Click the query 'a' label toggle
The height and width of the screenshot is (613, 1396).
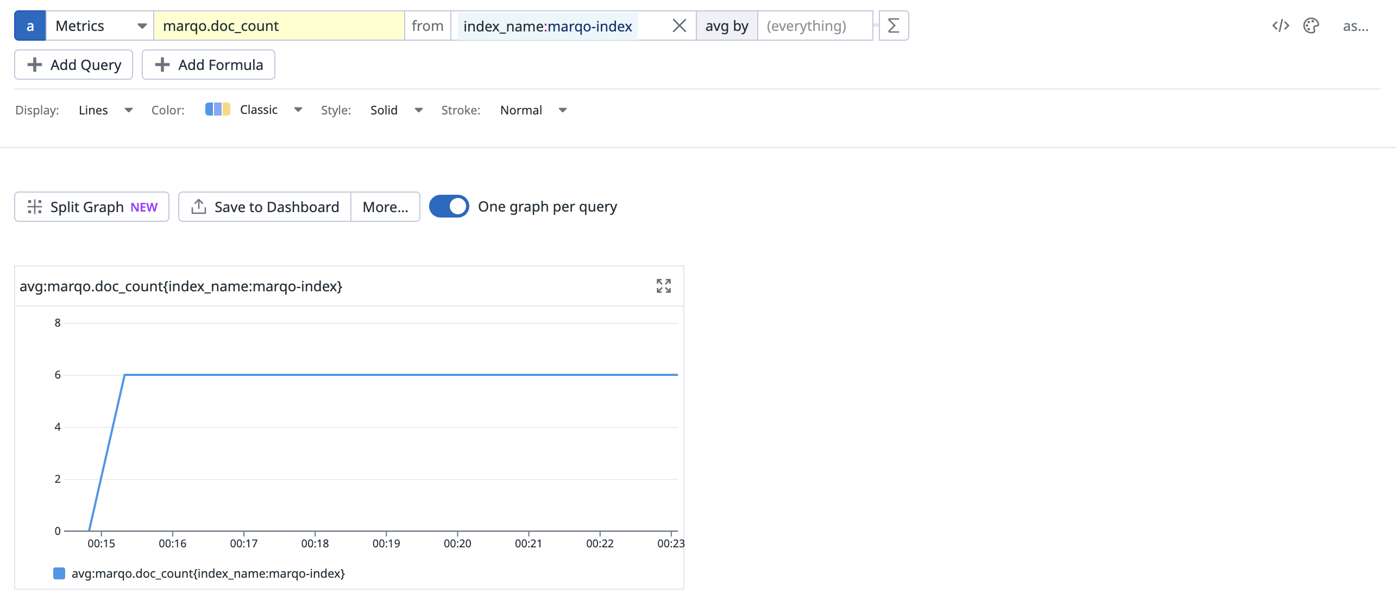pyautogui.click(x=30, y=25)
